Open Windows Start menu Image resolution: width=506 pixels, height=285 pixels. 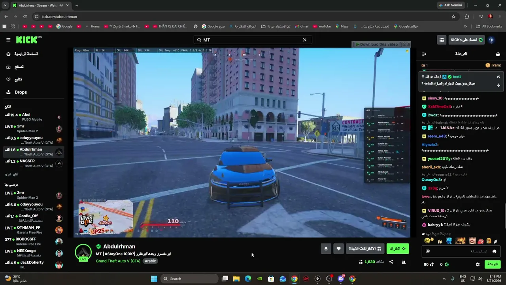click(154, 279)
